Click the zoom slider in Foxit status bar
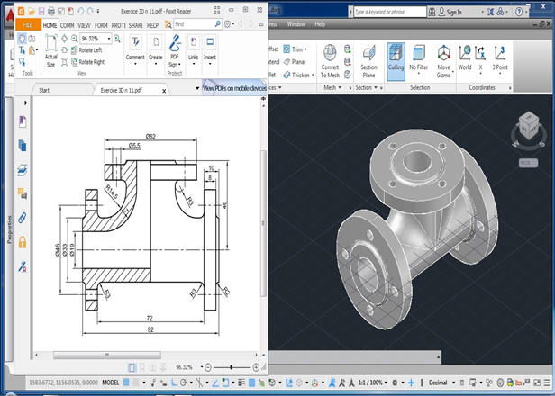The image size is (555, 396). click(x=232, y=368)
